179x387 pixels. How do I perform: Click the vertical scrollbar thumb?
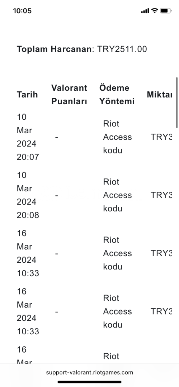pyautogui.click(x=177, y=102)
